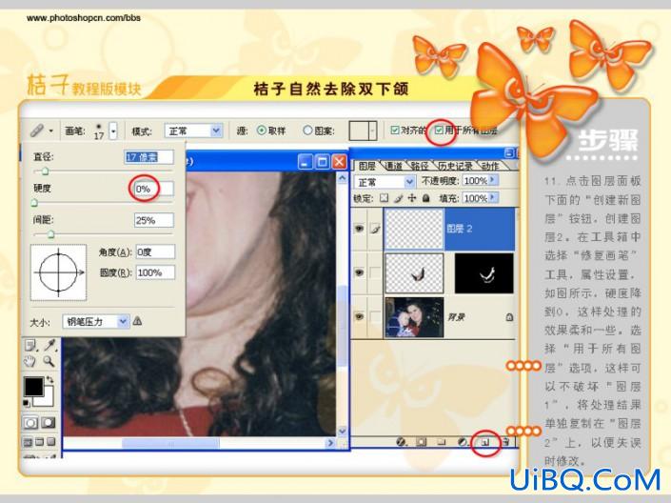The height and width of the screenshot is (503, 671).
Task: Click scroll right arrow in document window
Action: click(330, 443)
